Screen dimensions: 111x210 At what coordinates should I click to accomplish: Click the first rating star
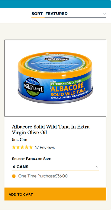tap(14, 147)
